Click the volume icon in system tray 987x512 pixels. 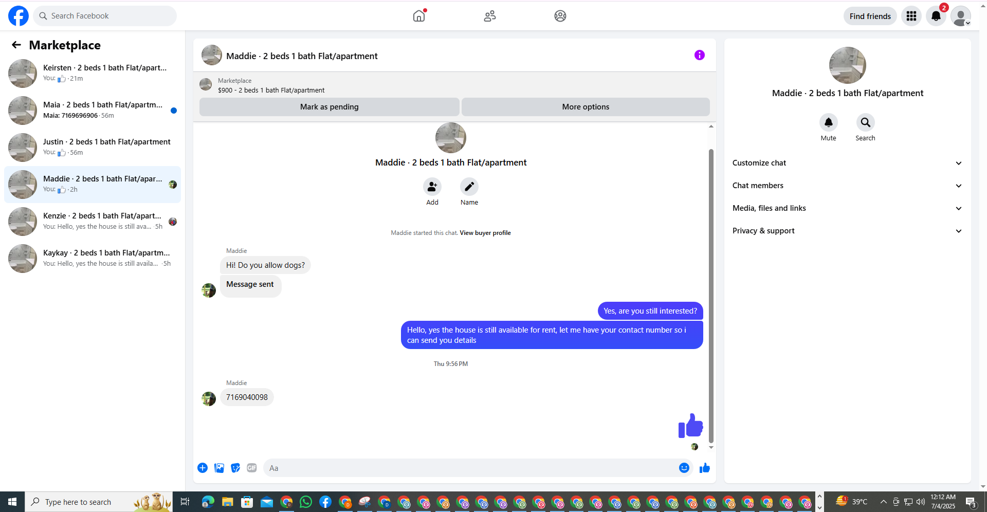point(921,502)
